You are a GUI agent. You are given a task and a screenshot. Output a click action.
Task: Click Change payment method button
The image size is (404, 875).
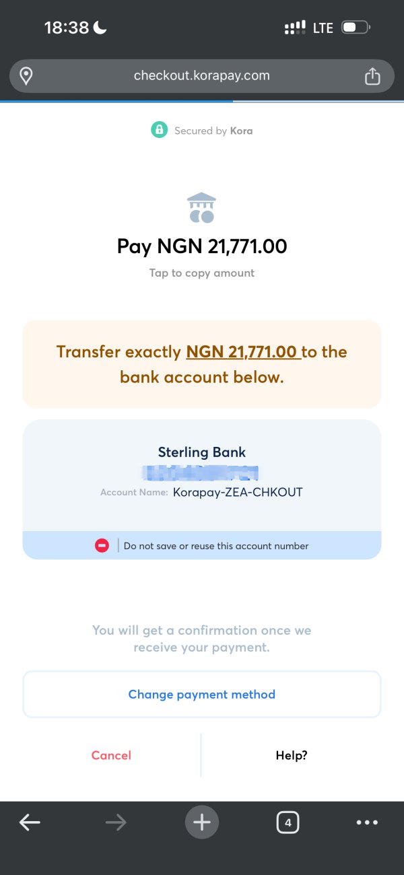(x=202, y=695)
